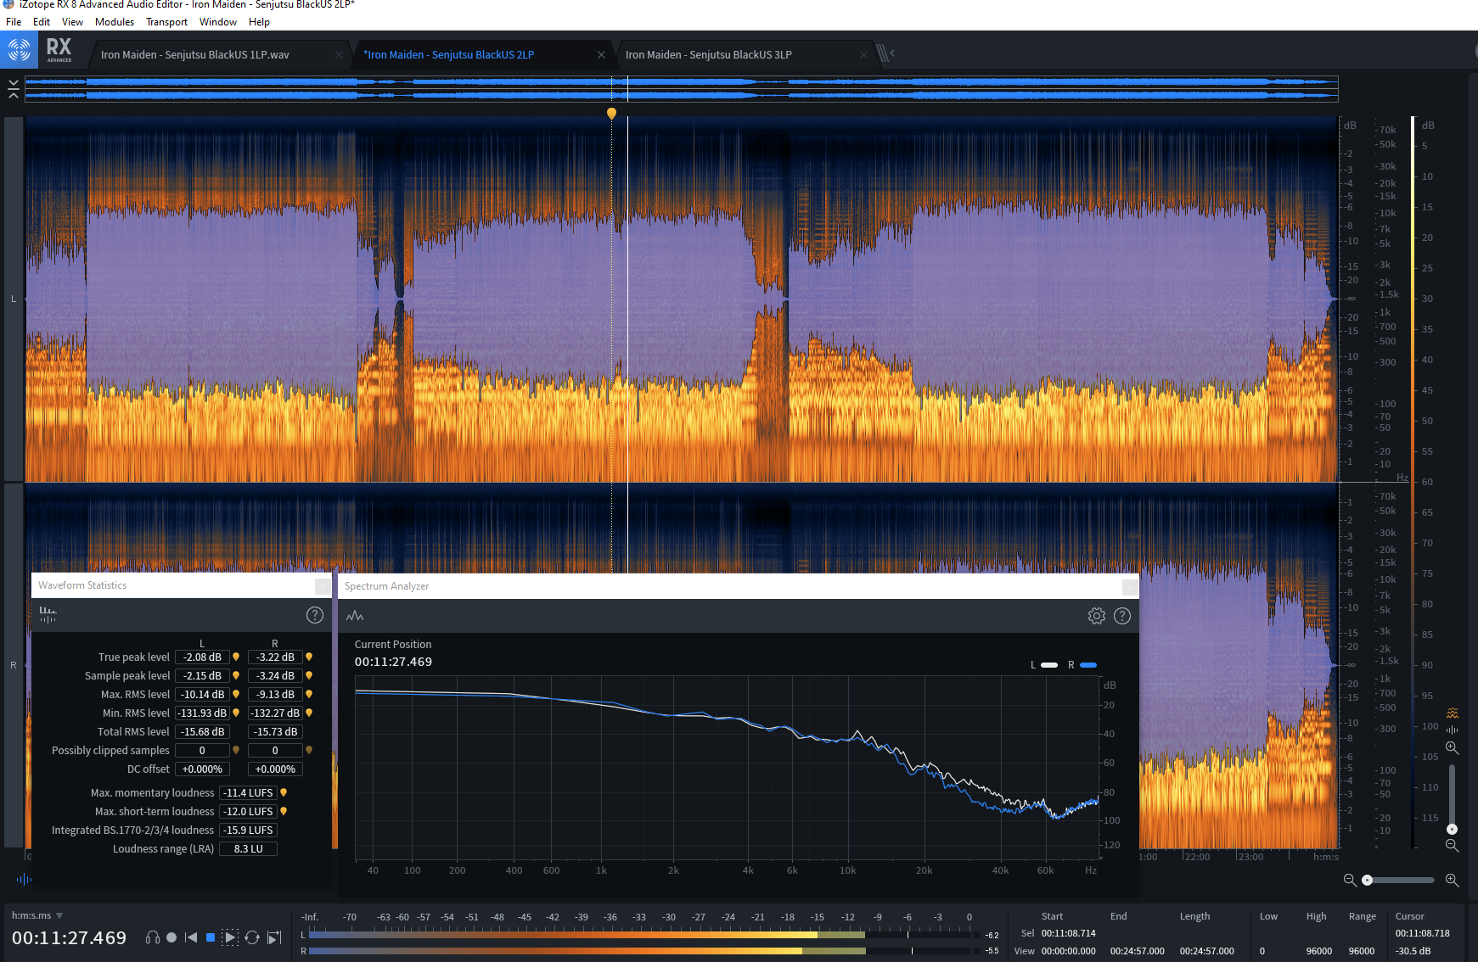Click the waveform icon at bottom-left corner
Screen dimensions: 1478x962
tap(24, 879)
